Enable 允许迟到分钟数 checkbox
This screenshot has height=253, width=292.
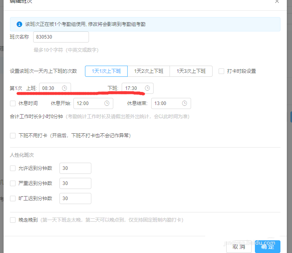coord(13,168)
